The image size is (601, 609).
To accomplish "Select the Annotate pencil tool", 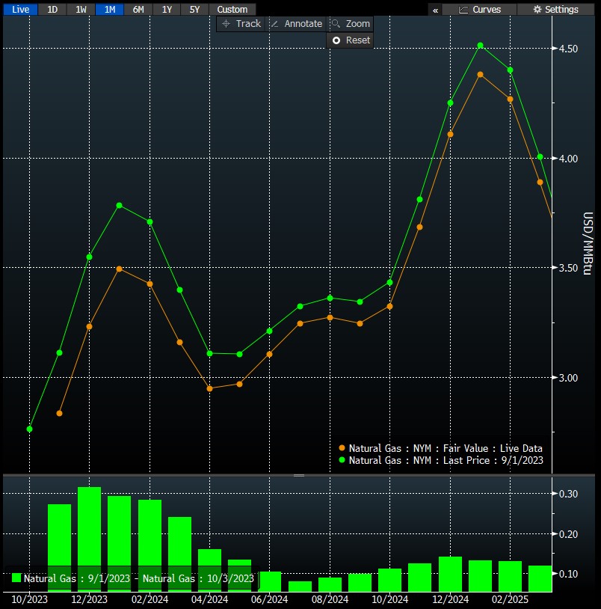I will pyautogui.click(x=295, y=24).
